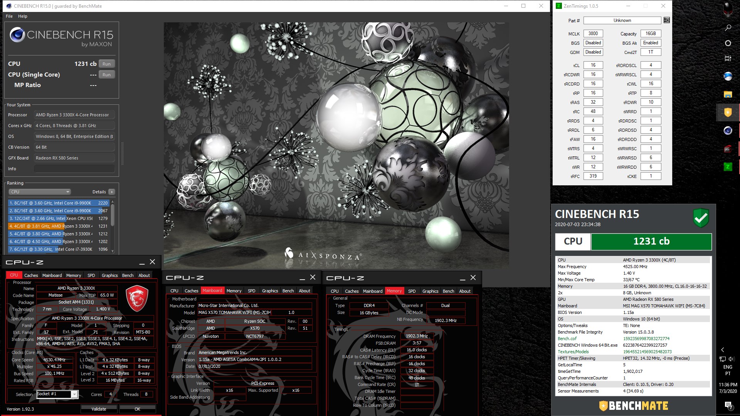Open Task View icon on taskbar

(x=728, y=59)
